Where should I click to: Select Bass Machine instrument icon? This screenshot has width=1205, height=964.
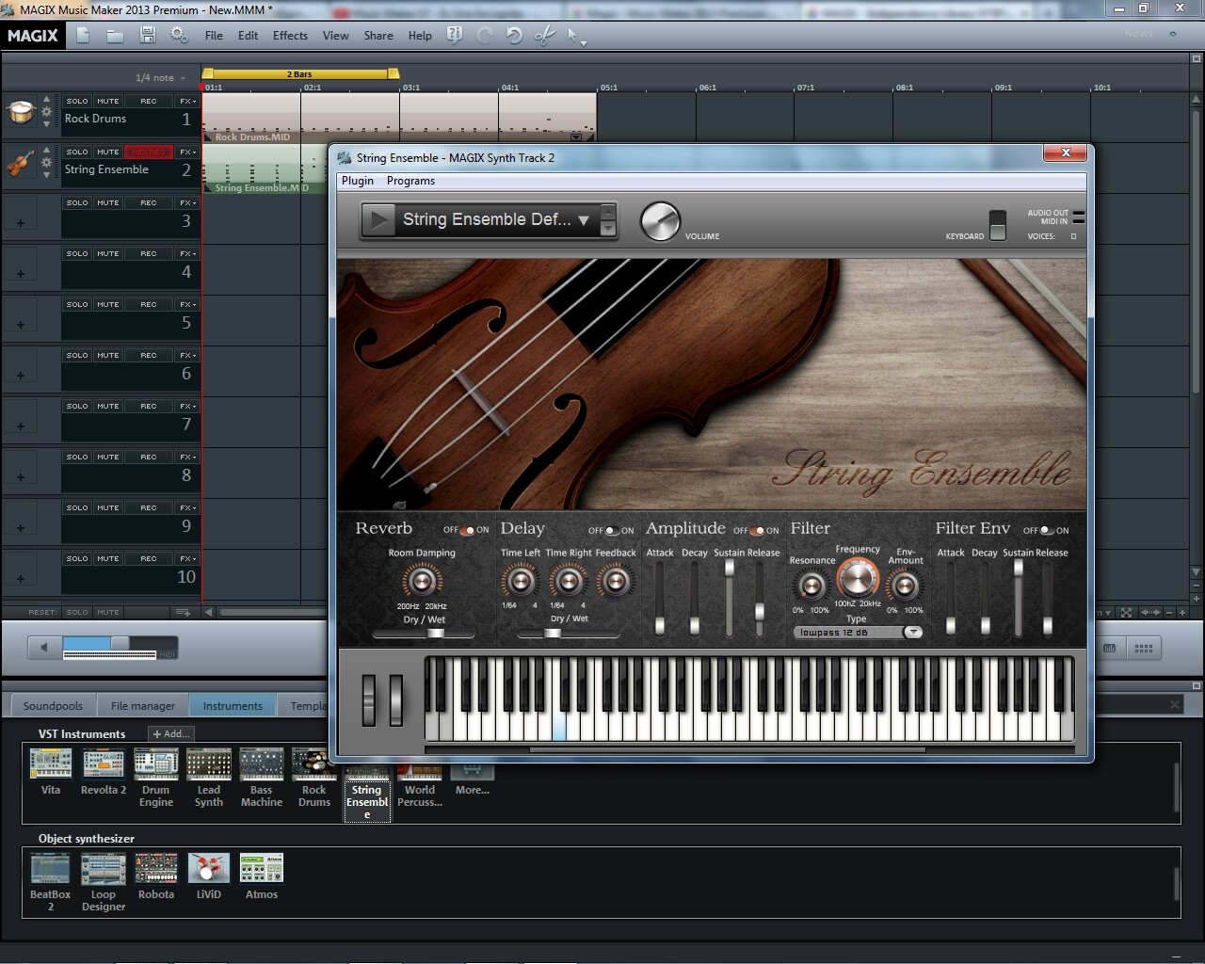click(x=262, y=763)
